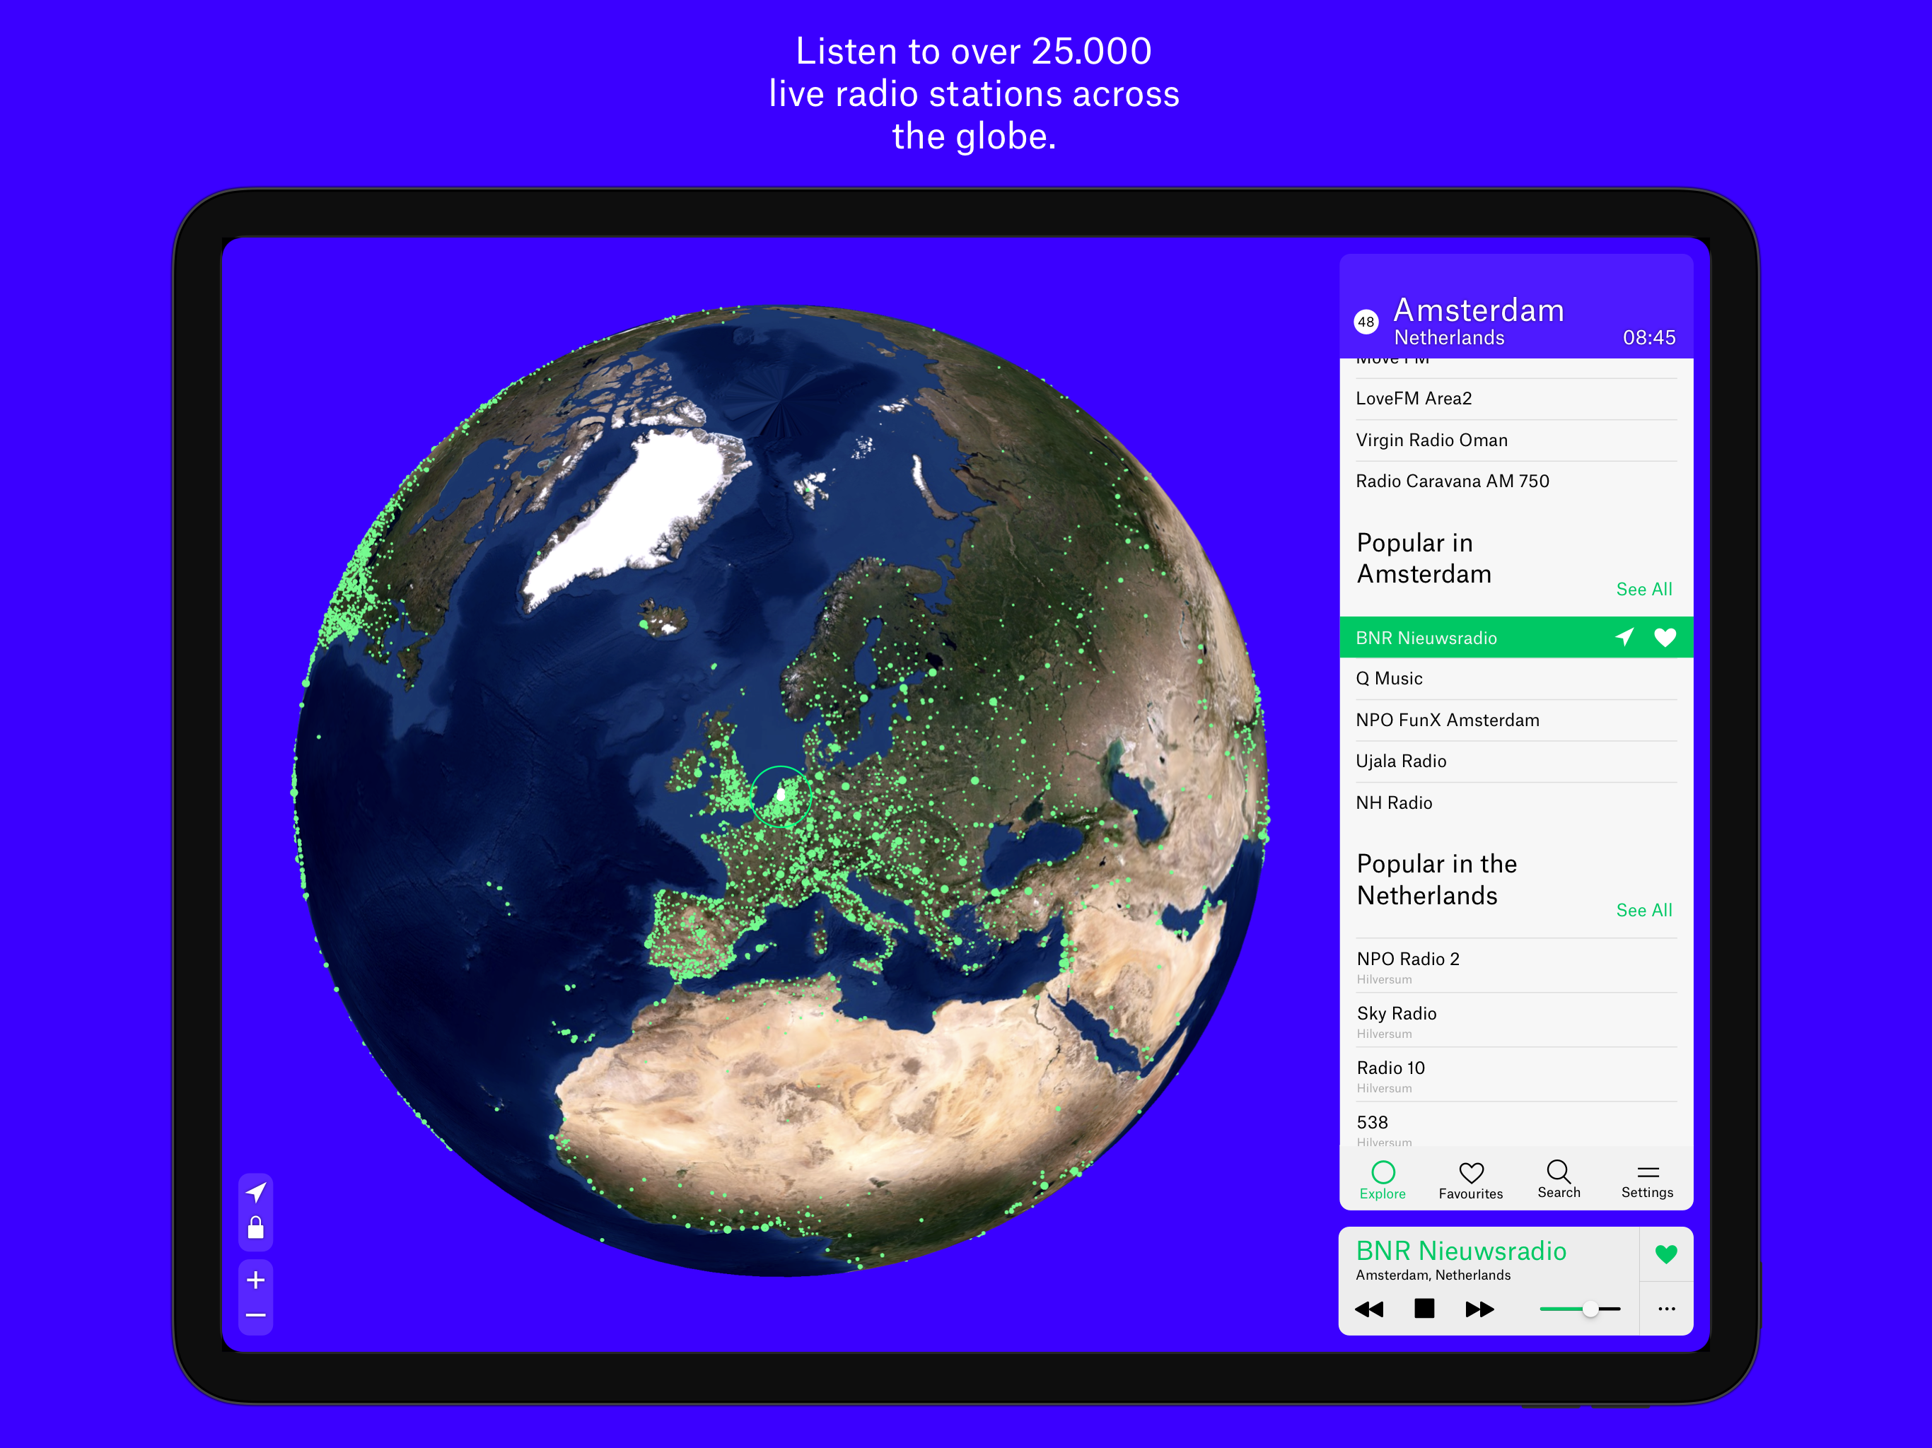Viewport: 1932px width, 1448px height.
Task: Open the Search tab
Action: (1558, 1179)
